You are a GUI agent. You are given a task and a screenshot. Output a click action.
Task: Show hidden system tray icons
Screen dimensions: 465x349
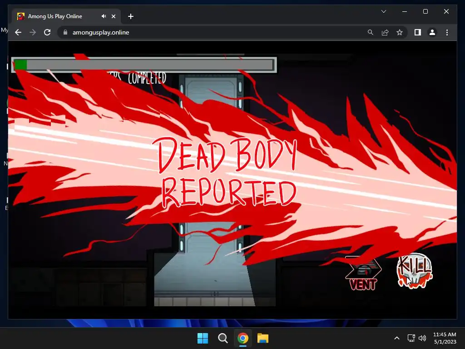pos(397,338)
